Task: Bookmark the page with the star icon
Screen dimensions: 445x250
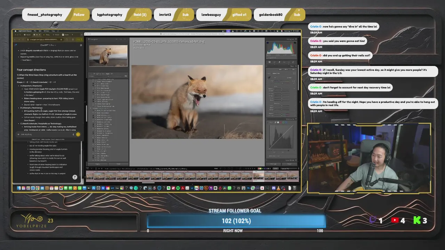Action: click(61, 40)
